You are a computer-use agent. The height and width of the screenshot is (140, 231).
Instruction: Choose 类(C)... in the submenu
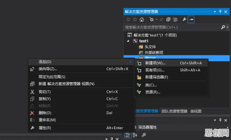tap(171, 85)
